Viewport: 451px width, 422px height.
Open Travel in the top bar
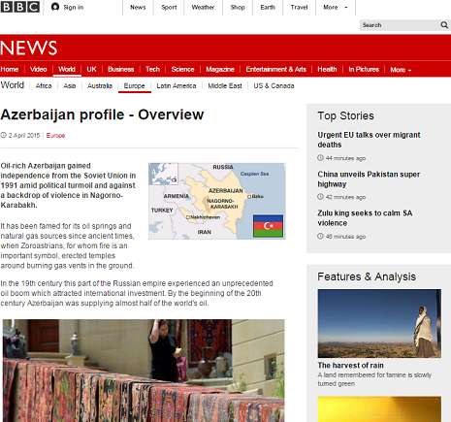click(x=299, y=7)
